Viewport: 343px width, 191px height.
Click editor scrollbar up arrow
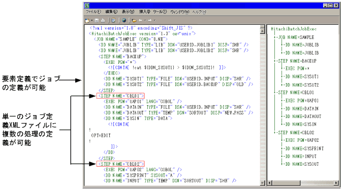pyautogui.click(x=263, y=31)
